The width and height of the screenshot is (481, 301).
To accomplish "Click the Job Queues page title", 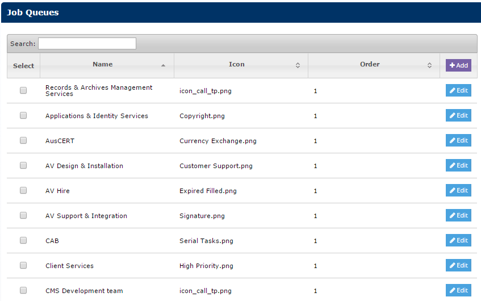I will (x=32, y=12).
